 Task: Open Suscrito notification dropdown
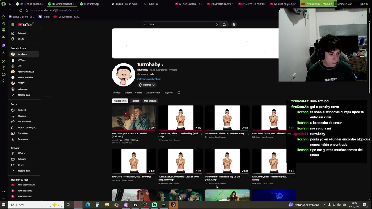pyautogui.click(x=147, y=85)
